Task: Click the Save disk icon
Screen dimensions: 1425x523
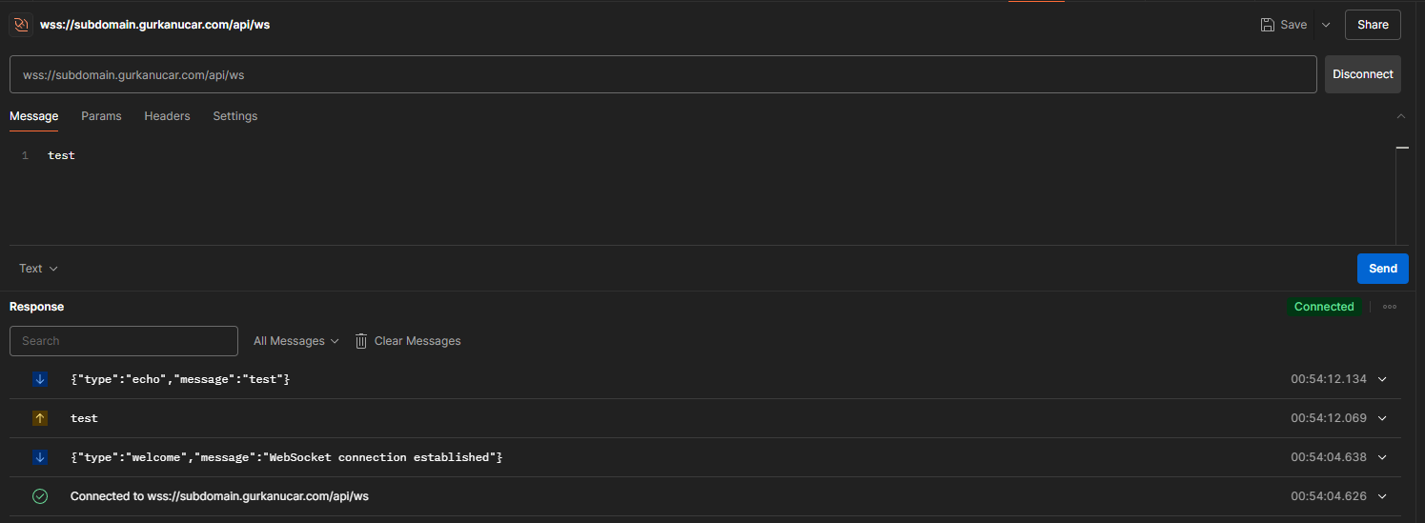Action: 1267,25
